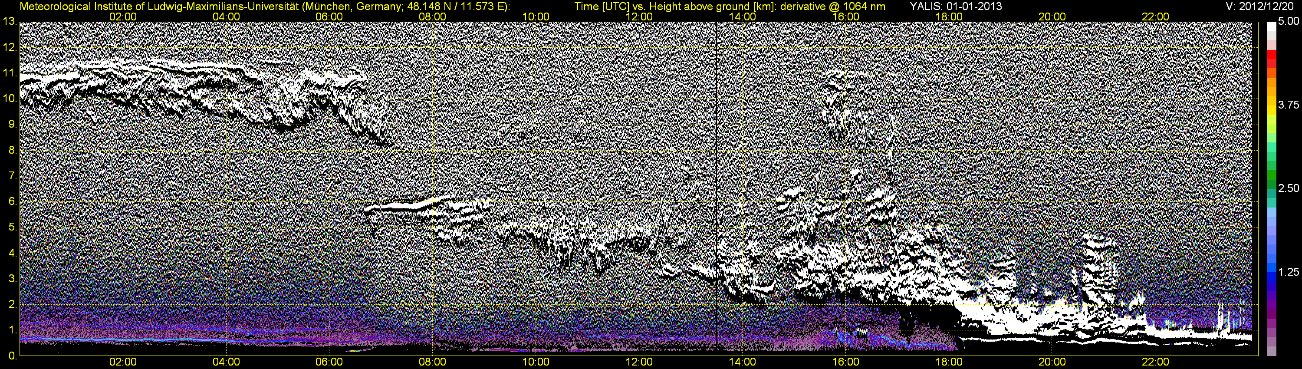Click the 2 km height axis label
Image resolution: width=1302 pixels, height=369 pixels.
tap(12, 305)
